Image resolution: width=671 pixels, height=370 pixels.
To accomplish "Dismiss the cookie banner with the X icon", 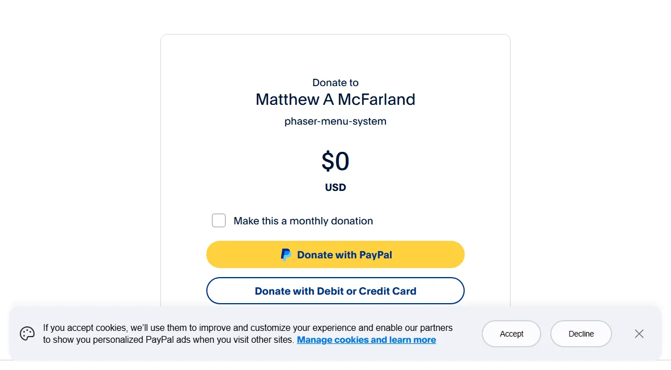I will click(639, 334).
